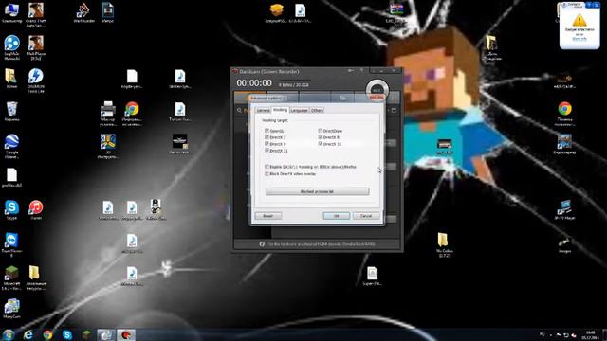607x341 pixels.
Task: Enable DX10/11 hooking on IE9 checkbox
Action: point(267,167)
